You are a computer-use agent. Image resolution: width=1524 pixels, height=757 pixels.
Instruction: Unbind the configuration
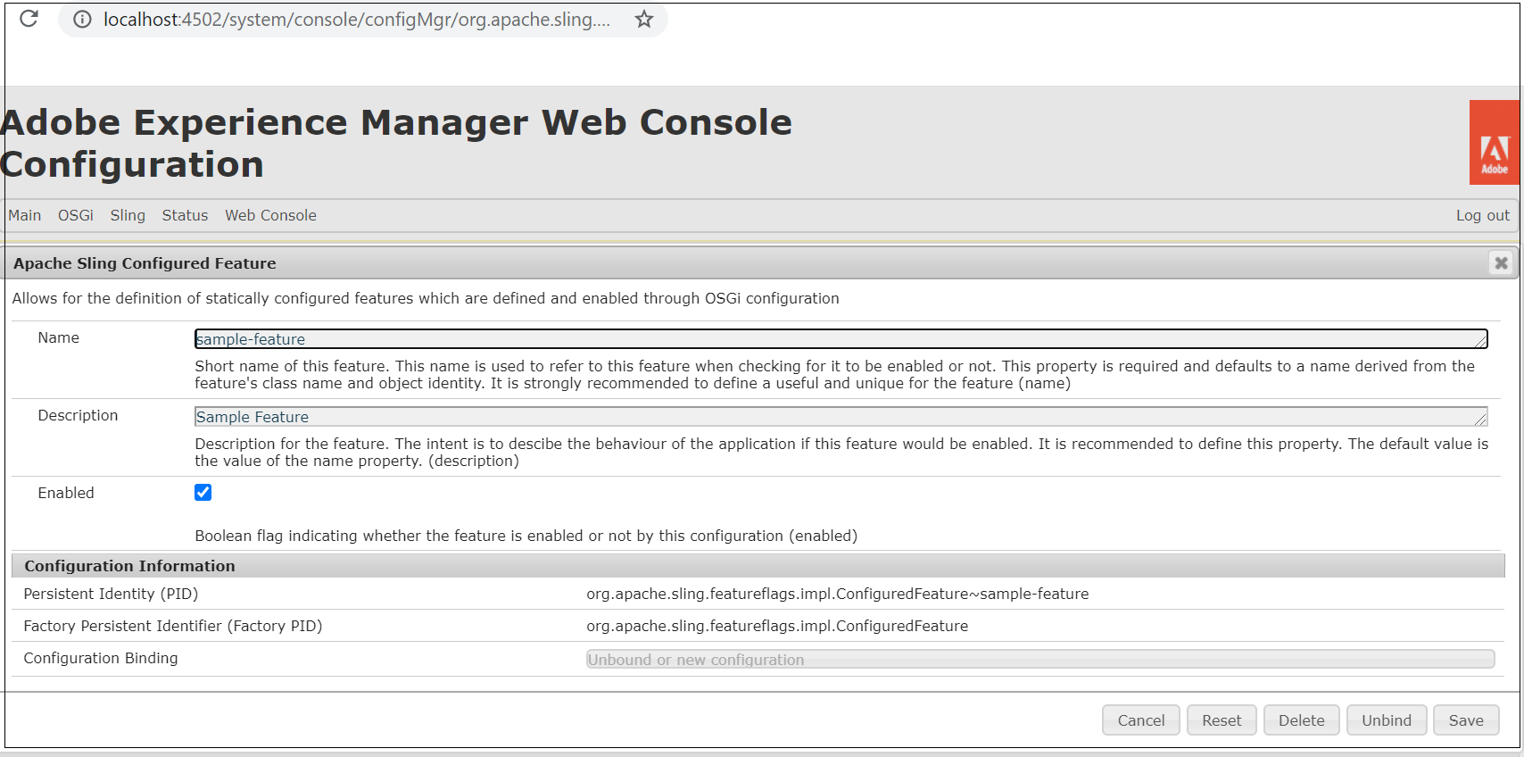click(1387, 720)
